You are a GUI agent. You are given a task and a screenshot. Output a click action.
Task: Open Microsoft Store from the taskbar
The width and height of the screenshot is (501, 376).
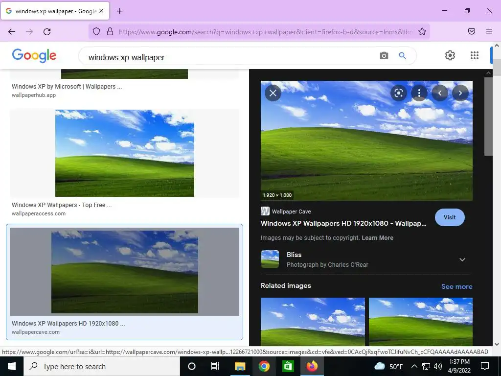coord(288,366)
